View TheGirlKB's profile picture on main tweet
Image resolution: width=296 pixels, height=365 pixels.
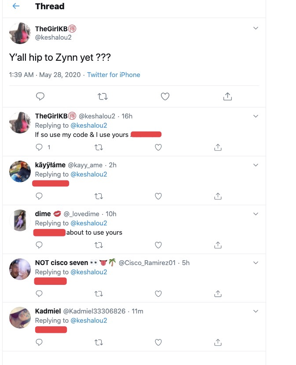click(x=20, y=33)
